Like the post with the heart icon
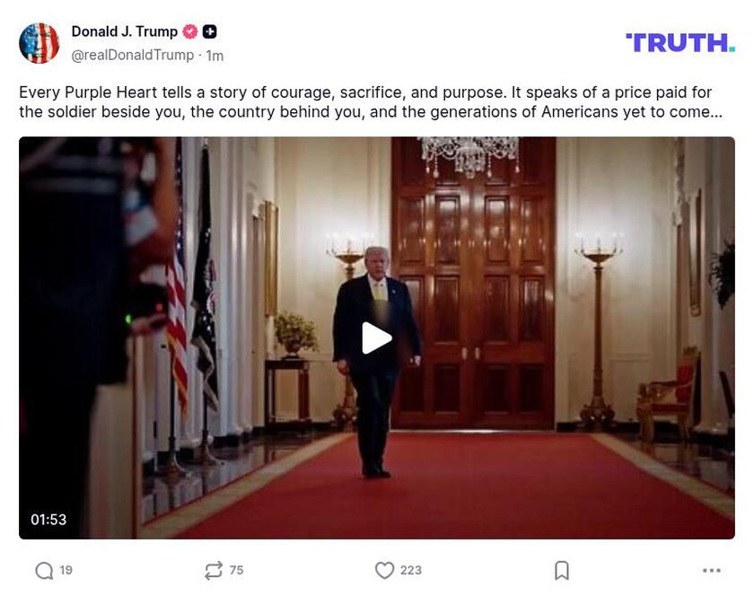The height and width of the screenshot is (605, 754). (384, 569)
